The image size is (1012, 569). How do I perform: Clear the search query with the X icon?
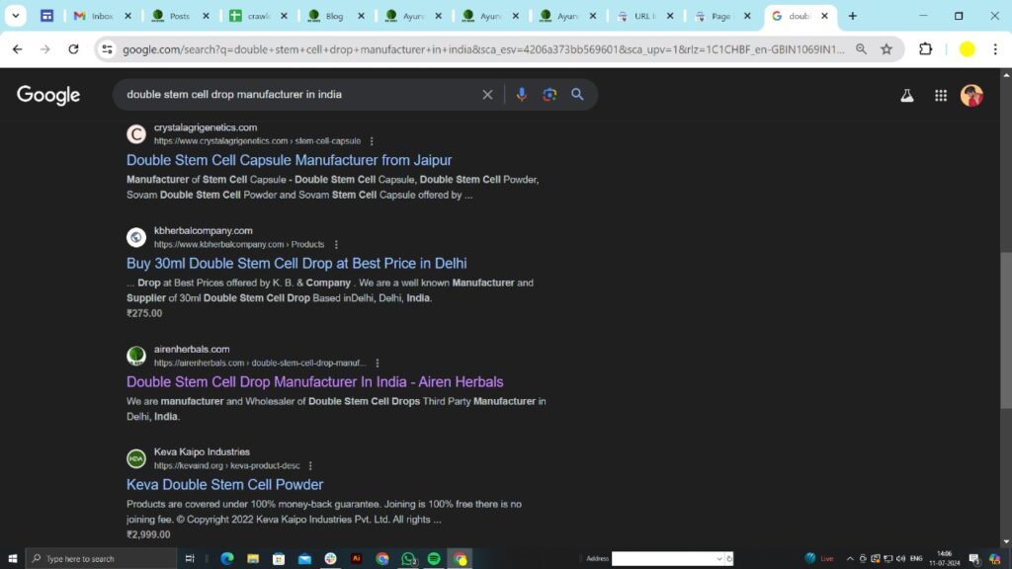[487, 95]
